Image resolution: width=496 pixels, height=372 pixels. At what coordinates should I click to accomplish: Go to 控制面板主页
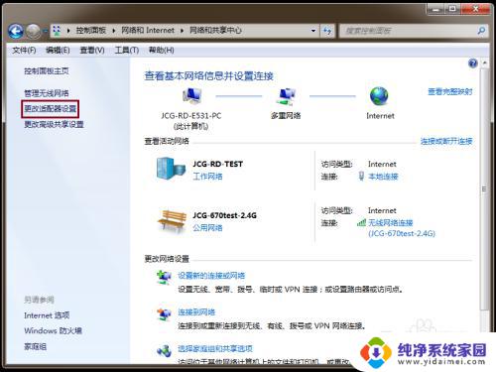coord(47,71)
